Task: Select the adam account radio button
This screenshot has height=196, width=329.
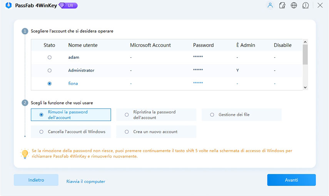Action: [49, 57]
